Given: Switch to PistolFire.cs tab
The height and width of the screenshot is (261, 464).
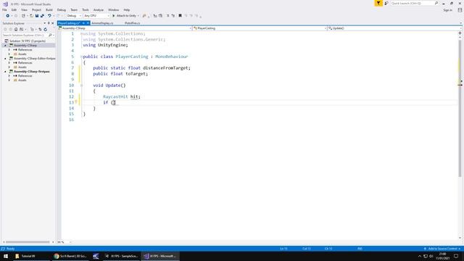Looking at the screenshot, I should (132, 23).
